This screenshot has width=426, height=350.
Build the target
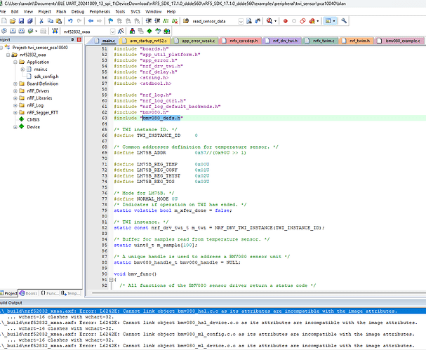coord(13,31)
